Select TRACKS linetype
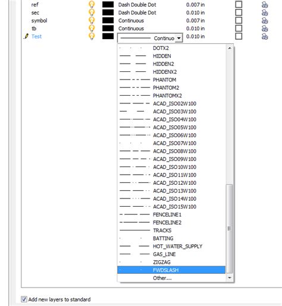The image size is (282, 306). (x=171, y=231)
